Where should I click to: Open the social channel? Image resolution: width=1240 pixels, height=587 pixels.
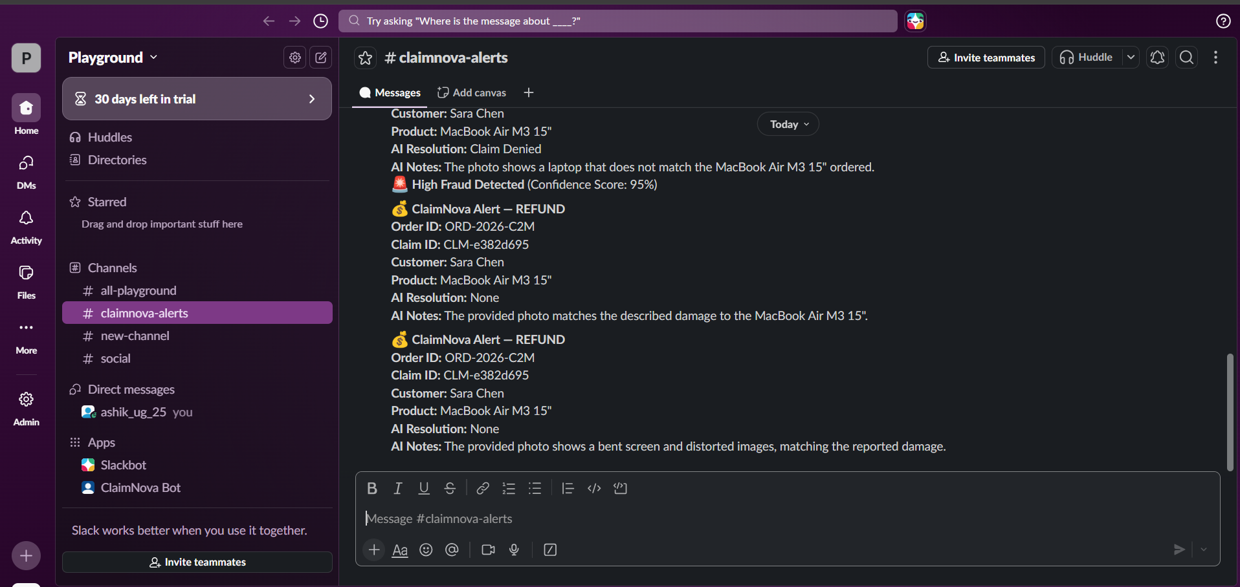pos(197,358)
